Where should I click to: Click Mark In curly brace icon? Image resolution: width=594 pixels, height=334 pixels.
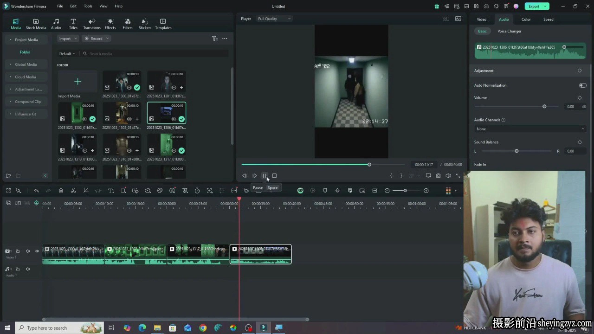(391, 176)
